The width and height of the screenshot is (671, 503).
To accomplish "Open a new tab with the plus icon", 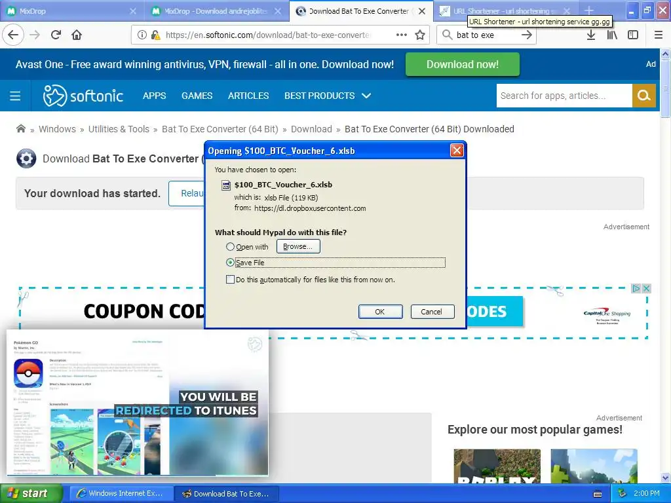I will (x=589, y=10).
